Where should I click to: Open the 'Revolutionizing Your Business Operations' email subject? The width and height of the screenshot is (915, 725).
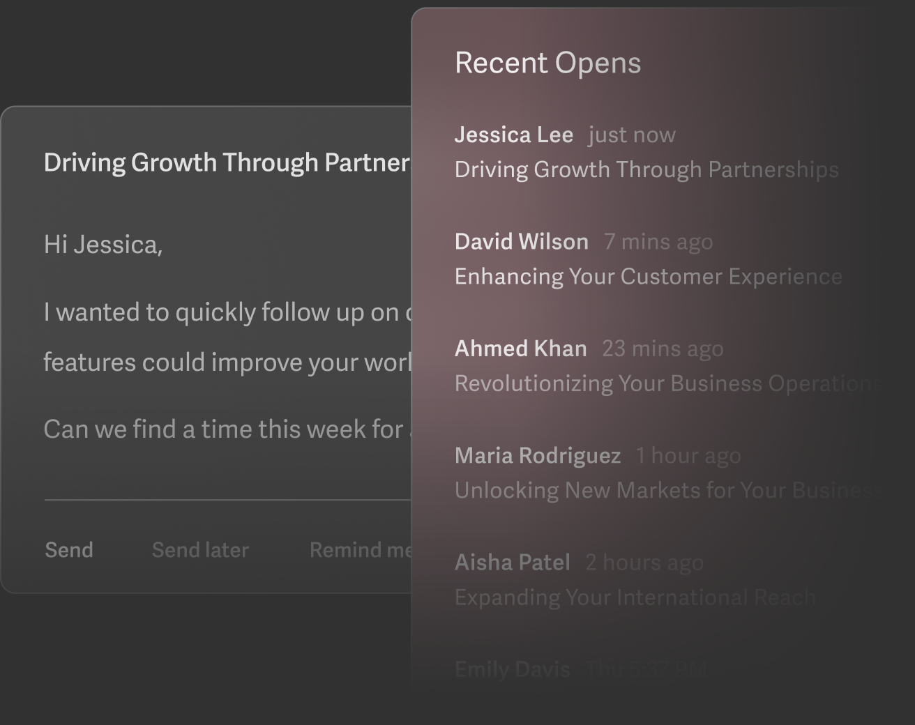tap(666, 383)
